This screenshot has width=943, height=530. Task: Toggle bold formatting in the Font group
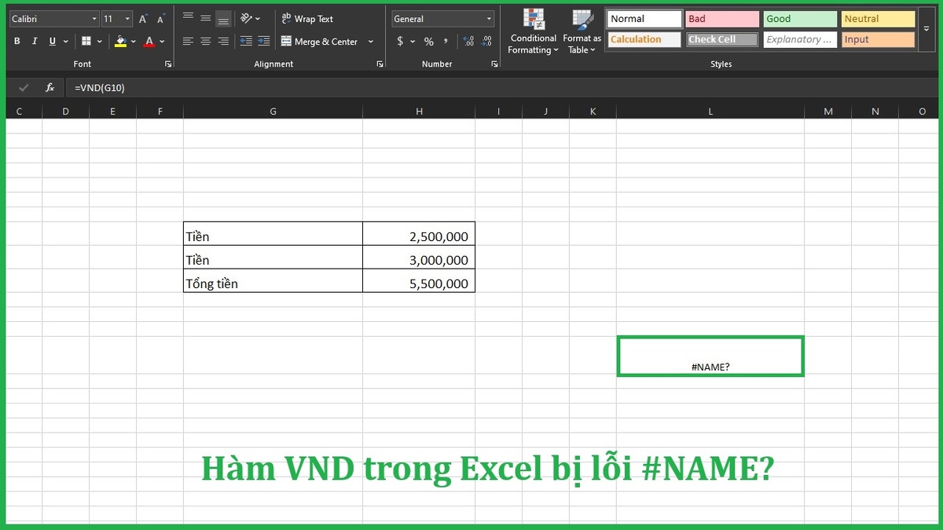click(x=17, y=41)
